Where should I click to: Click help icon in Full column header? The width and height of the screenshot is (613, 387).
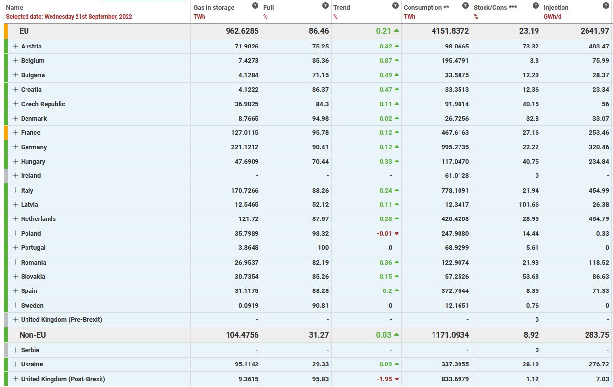tap(325, 6)
